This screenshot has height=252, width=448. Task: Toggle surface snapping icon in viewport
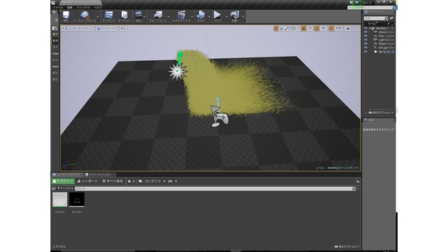(x=298, y=28)
